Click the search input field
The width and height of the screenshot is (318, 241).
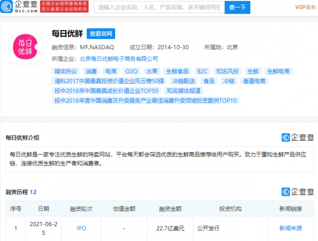(159, 8)
